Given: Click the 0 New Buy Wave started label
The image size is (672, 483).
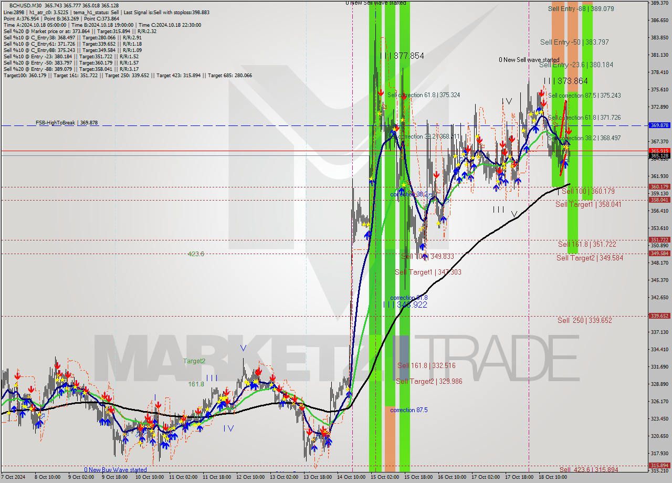Looking at the screenshot, I should point(115,470).
